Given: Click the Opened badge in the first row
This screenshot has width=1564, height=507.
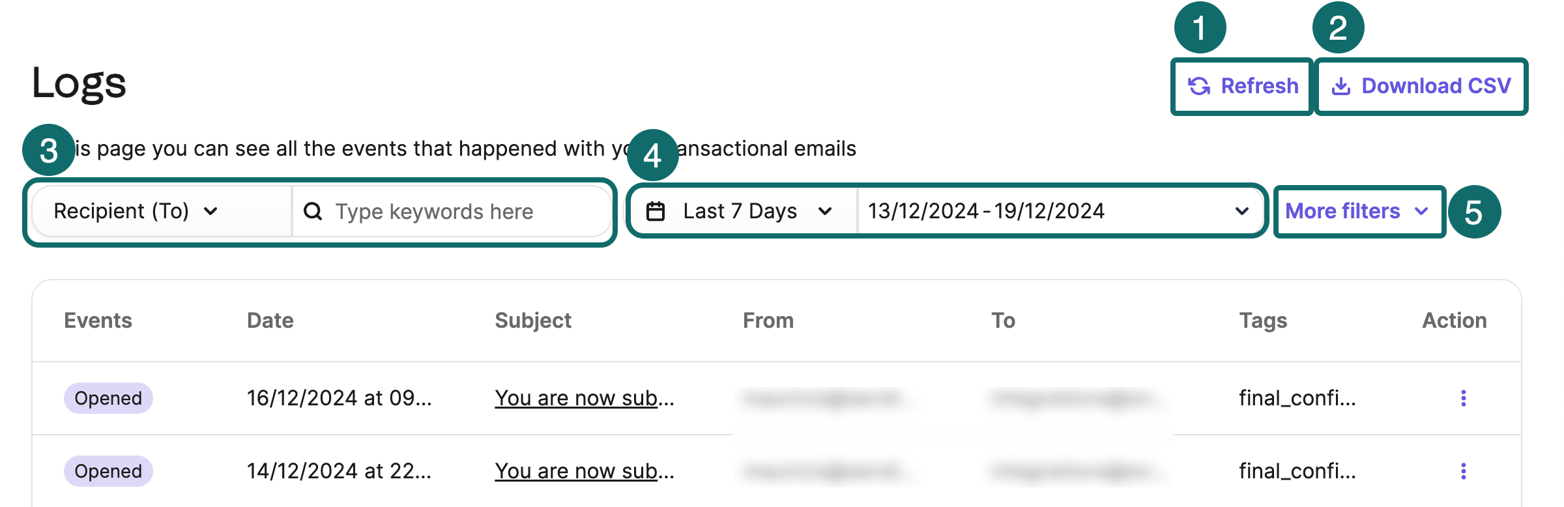Looking at the screenshot, I should 108,398.
